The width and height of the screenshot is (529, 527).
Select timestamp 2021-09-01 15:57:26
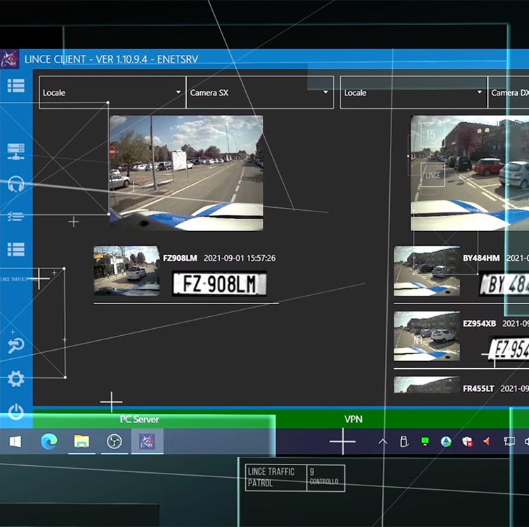tap(240, 258)
